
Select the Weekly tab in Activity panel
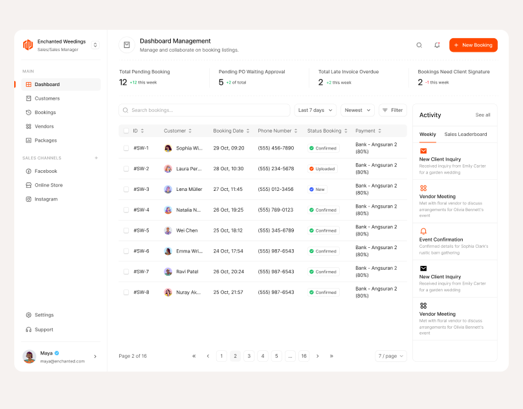pos(427,134)
